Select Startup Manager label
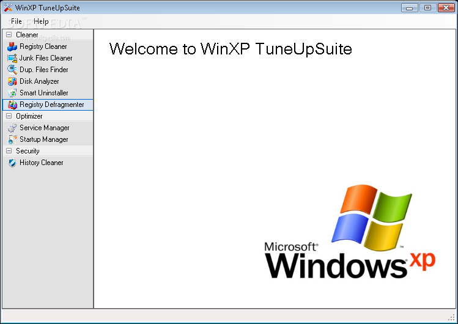The image size is (458, 324). (44, 139)
